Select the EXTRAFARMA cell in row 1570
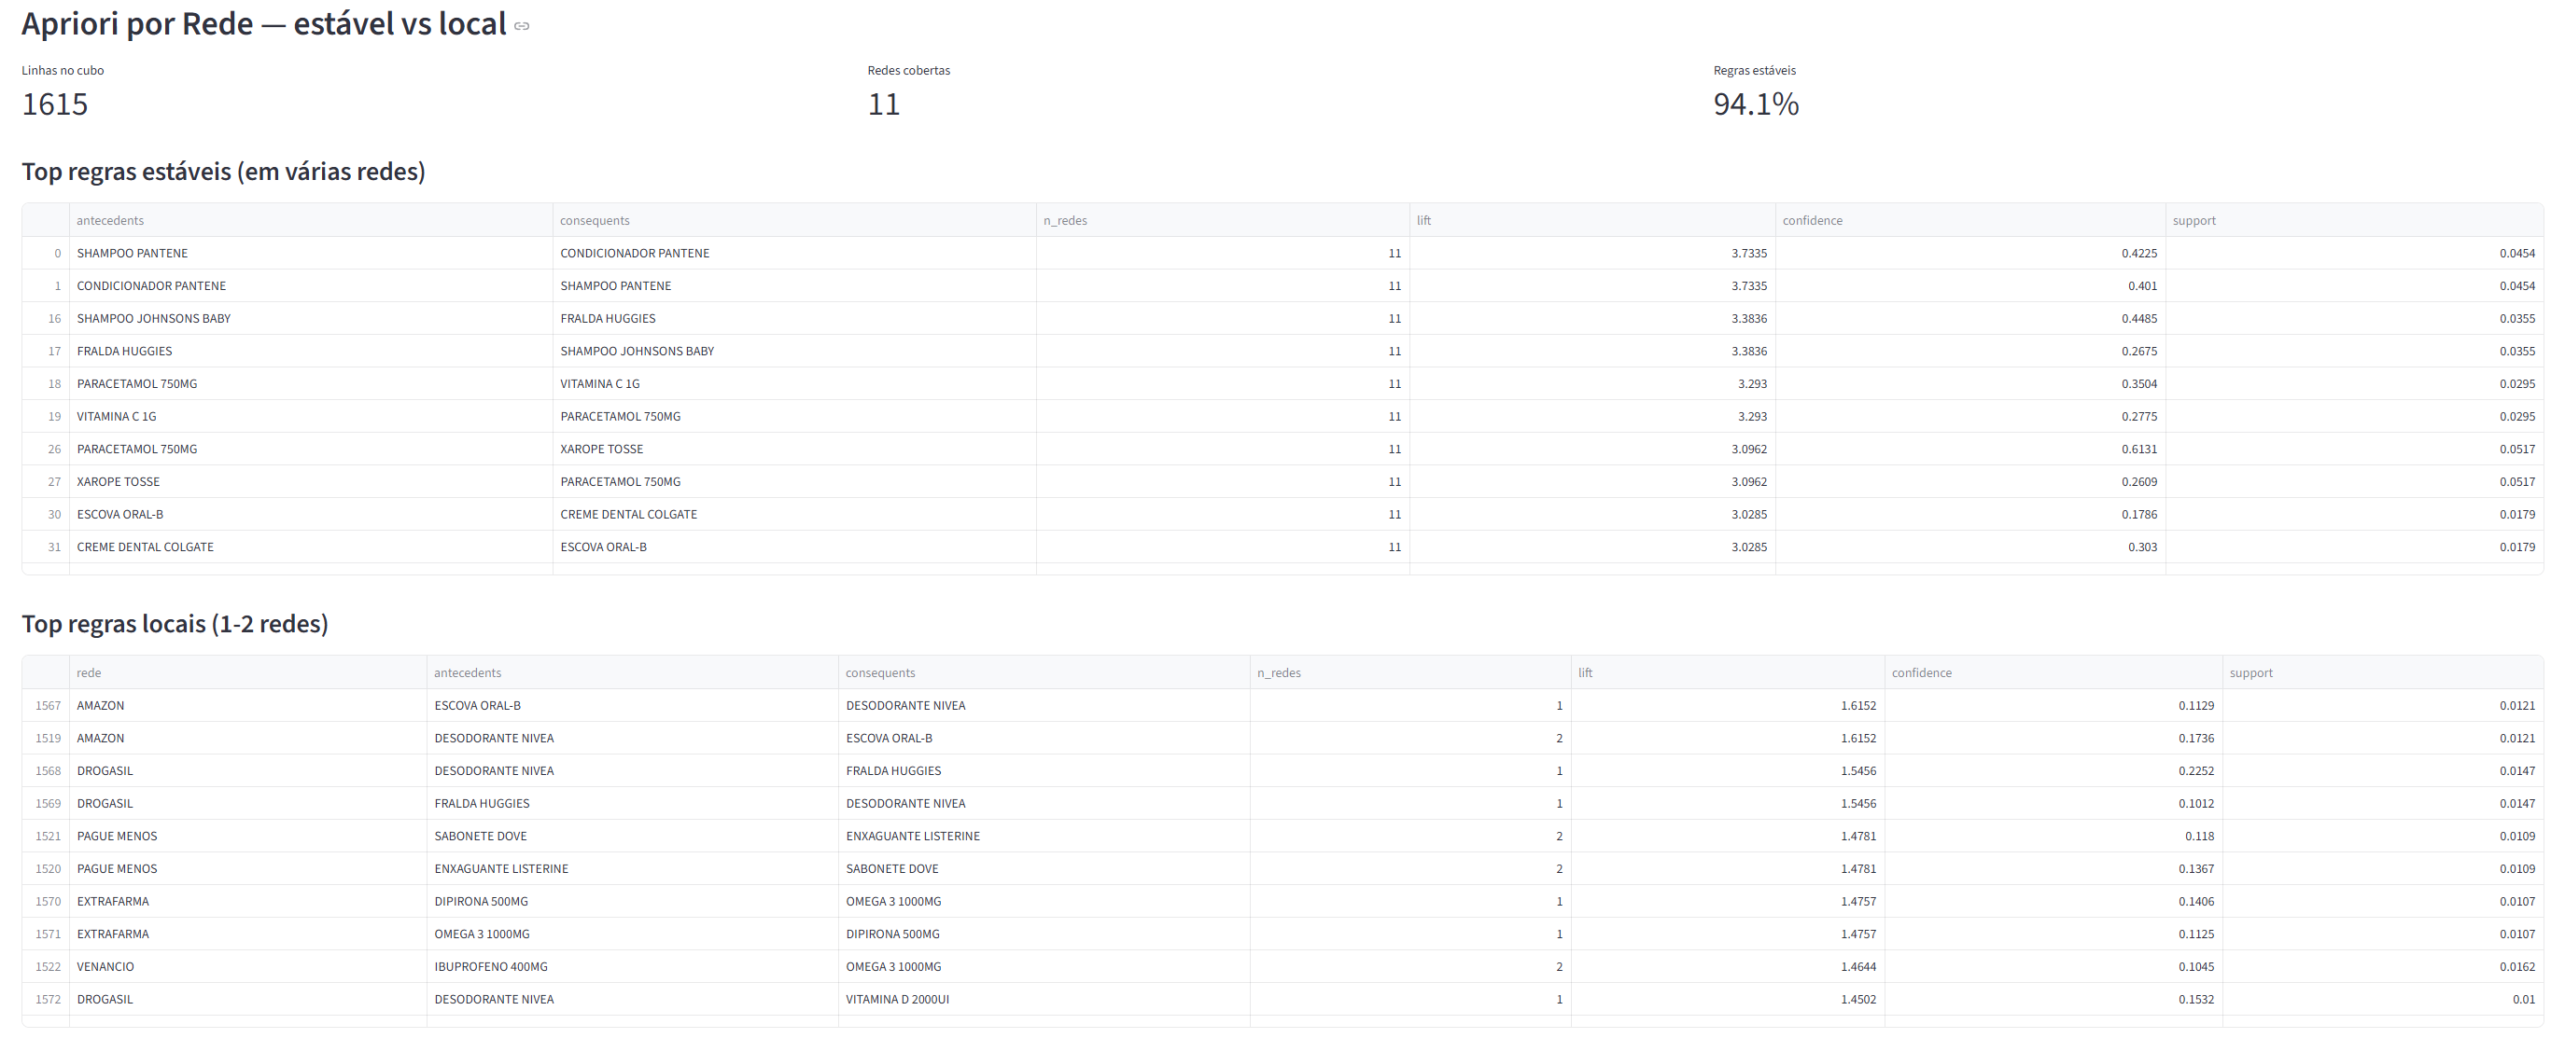Screen dimensions: 2551x1038 [247, 901]
